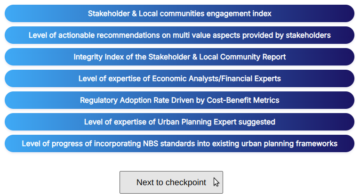The height and width of the screenshot is (196, 361).
Task: Select the Urban Planning Expert suggested item
Action: click(x=179, y=122)
